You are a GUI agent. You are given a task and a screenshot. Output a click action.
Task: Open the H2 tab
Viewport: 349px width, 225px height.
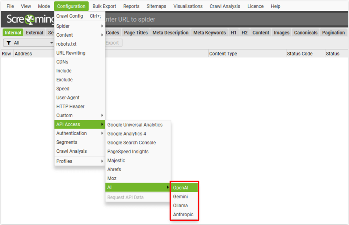pos(244,33)
